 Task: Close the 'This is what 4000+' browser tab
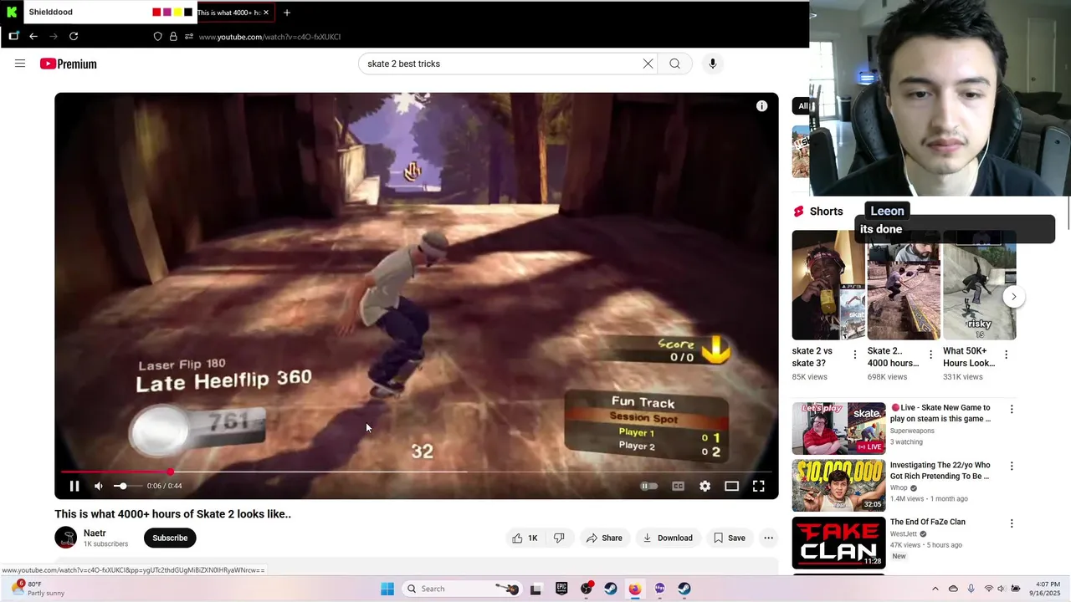[266, 13]
